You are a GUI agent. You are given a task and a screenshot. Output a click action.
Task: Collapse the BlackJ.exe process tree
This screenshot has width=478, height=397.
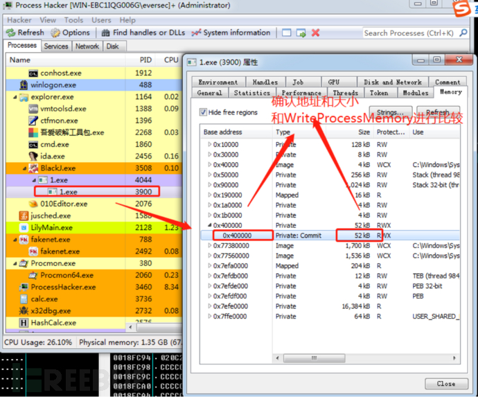(x=25, y=168)
